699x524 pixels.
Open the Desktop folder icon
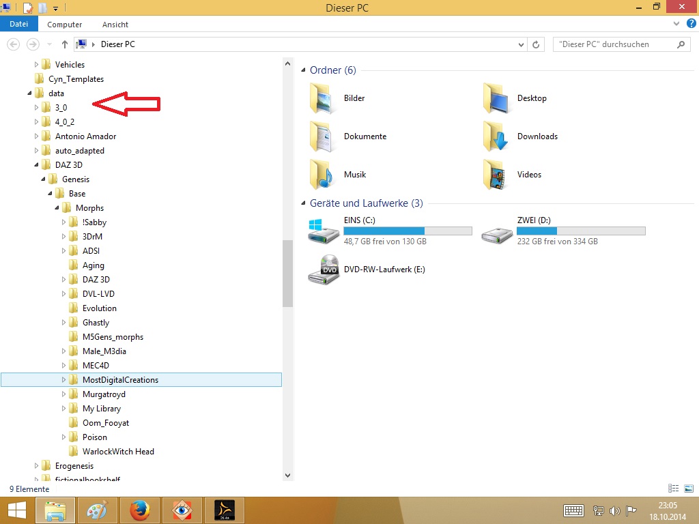pyautogui.click(x=496, y=98)
